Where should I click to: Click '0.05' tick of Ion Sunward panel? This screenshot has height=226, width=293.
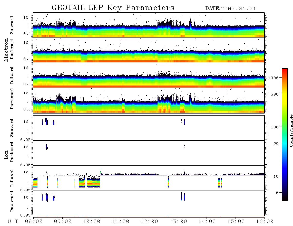pos(25,139)
